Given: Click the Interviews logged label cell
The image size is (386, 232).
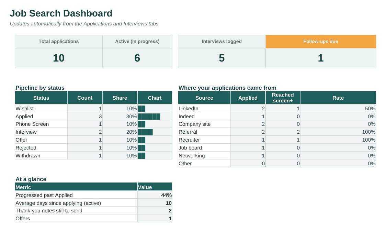Looking at the screenshot, I should point(222,41).
